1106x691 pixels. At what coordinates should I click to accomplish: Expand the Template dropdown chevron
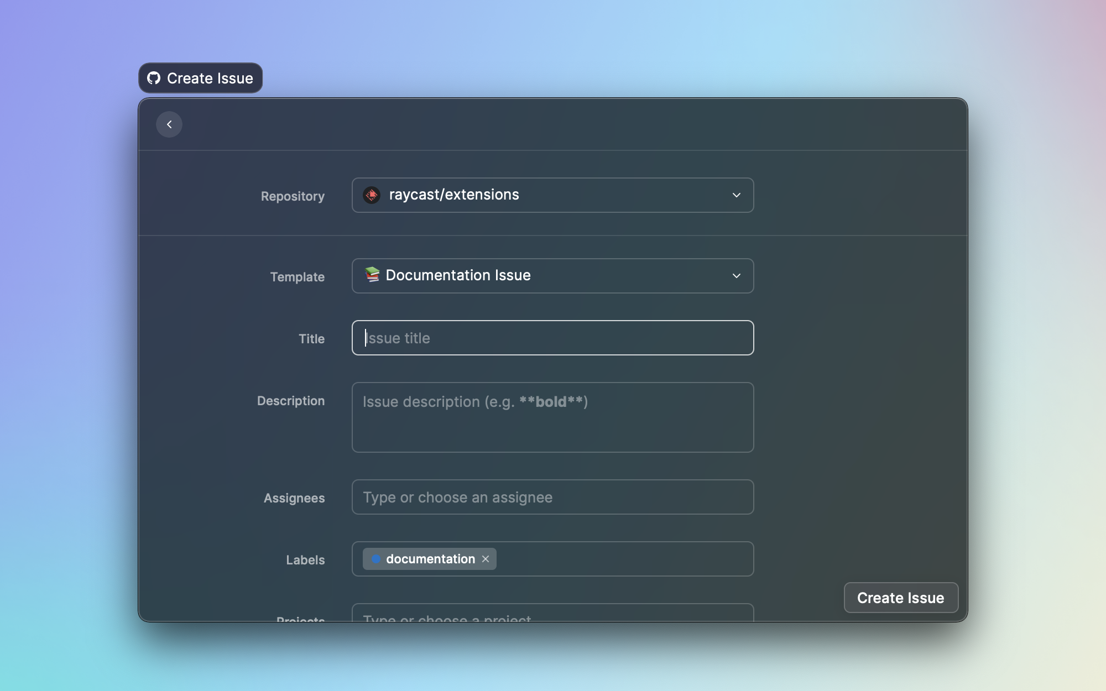pyautogui.click(x=736, y=276)
